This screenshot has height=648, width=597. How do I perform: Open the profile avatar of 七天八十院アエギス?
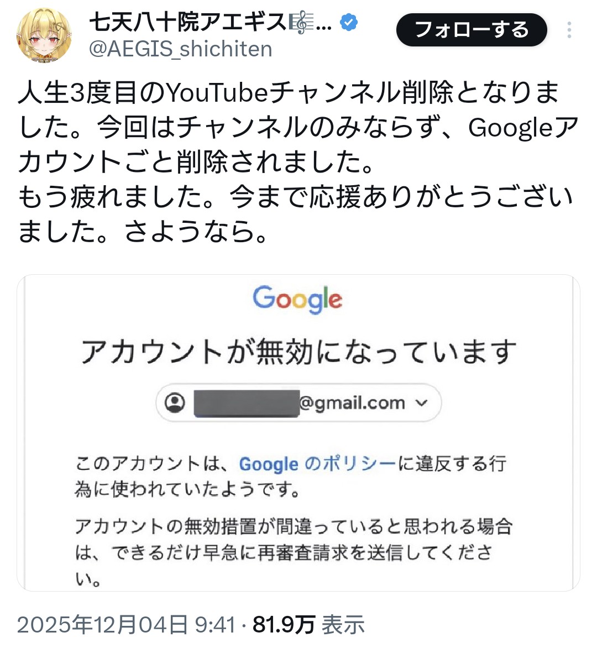point(44,35)
